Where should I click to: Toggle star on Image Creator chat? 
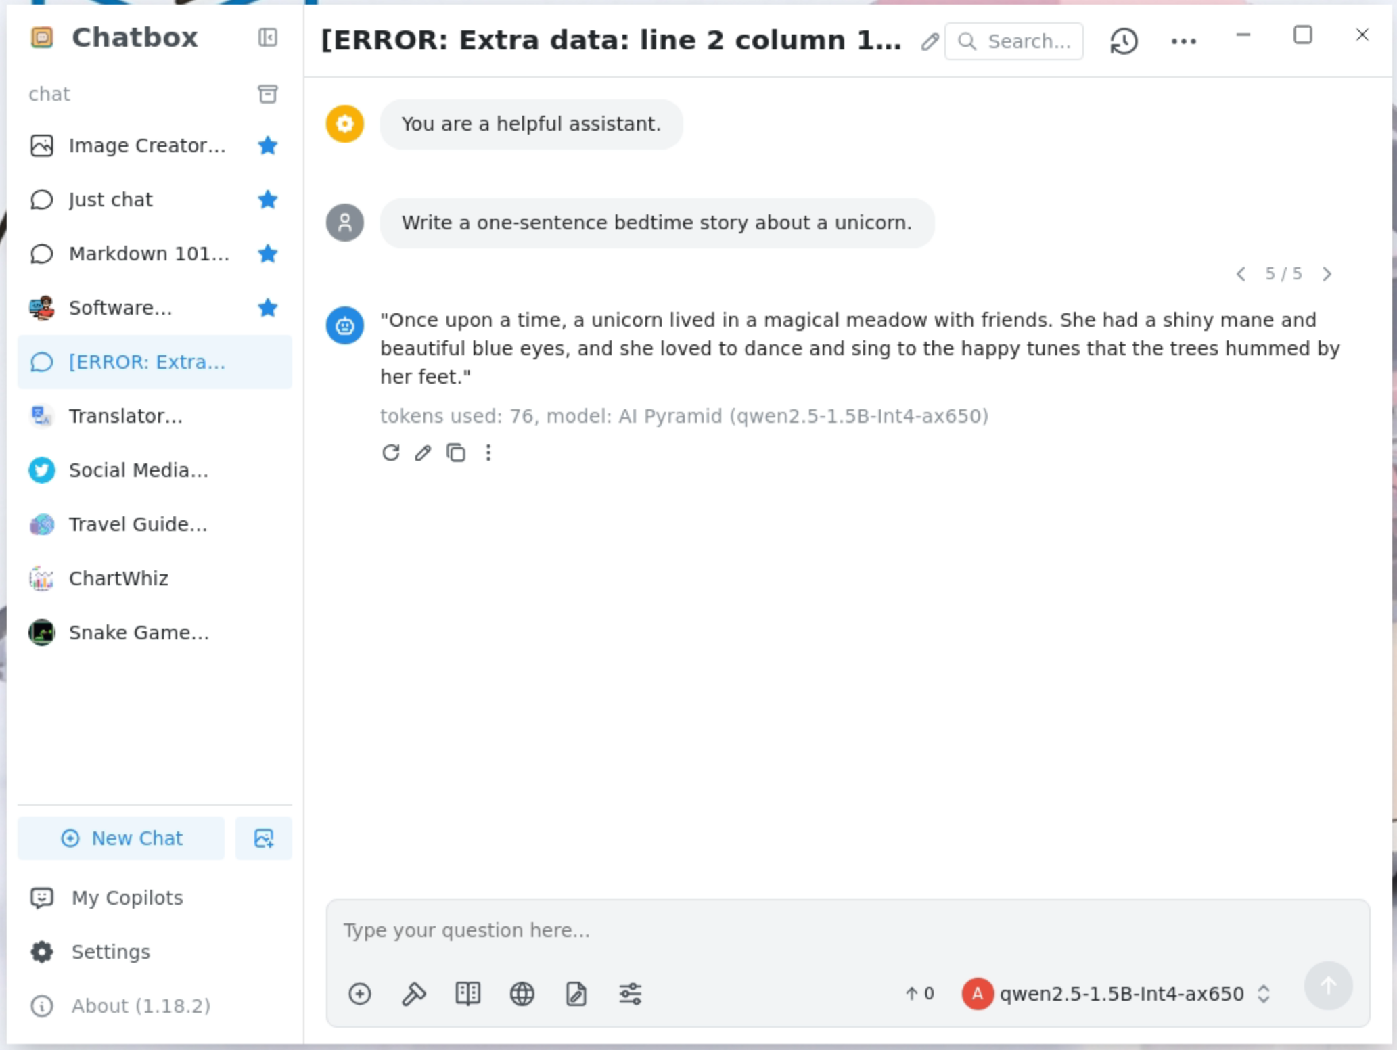[x=268, y=145]
